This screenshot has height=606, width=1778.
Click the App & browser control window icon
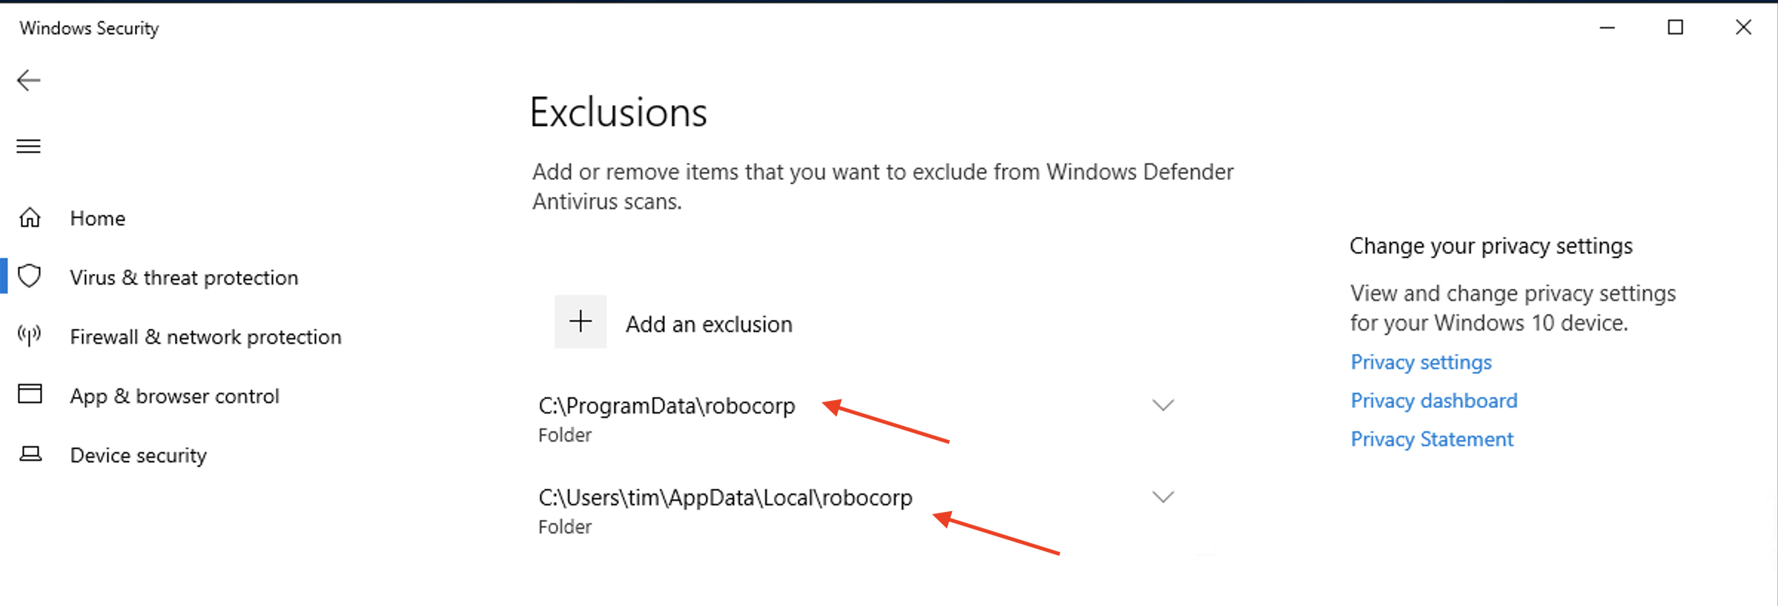click(30, 394)
